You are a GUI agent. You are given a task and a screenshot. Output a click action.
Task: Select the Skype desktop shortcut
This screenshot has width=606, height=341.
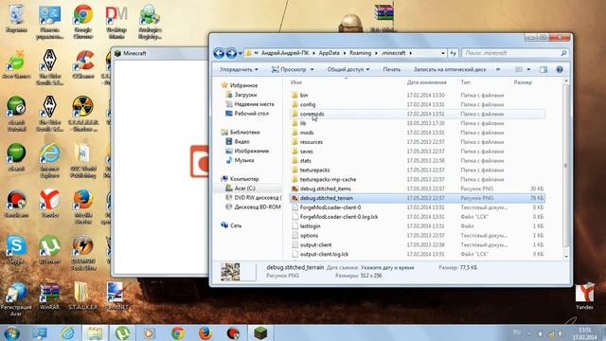click(x=16, y=250)
